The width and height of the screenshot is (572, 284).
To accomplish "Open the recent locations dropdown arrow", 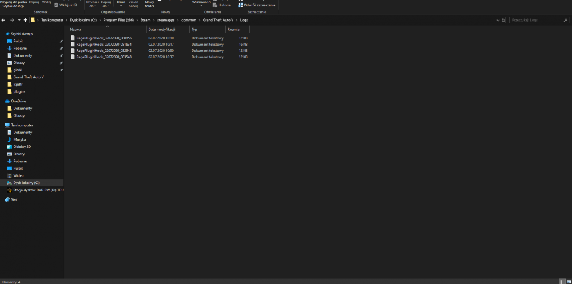I will (x=19, y=20).
